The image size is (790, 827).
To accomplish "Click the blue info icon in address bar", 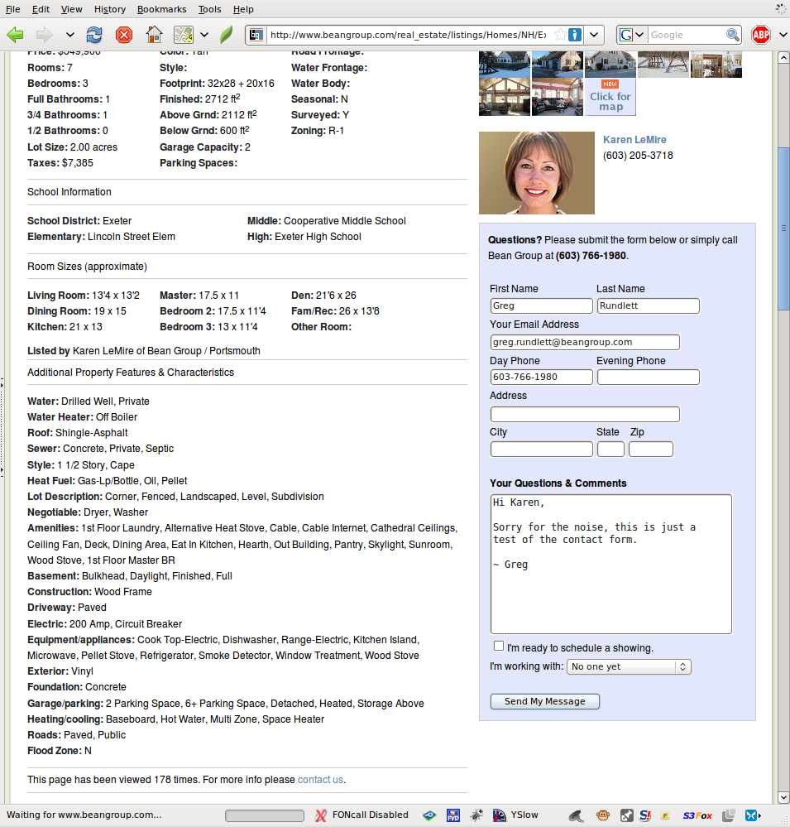I will (575, 35).
